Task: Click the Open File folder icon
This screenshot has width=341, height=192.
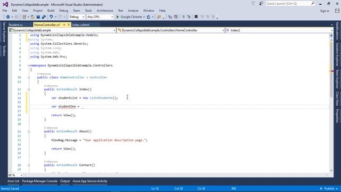Action: coord(33,17)
